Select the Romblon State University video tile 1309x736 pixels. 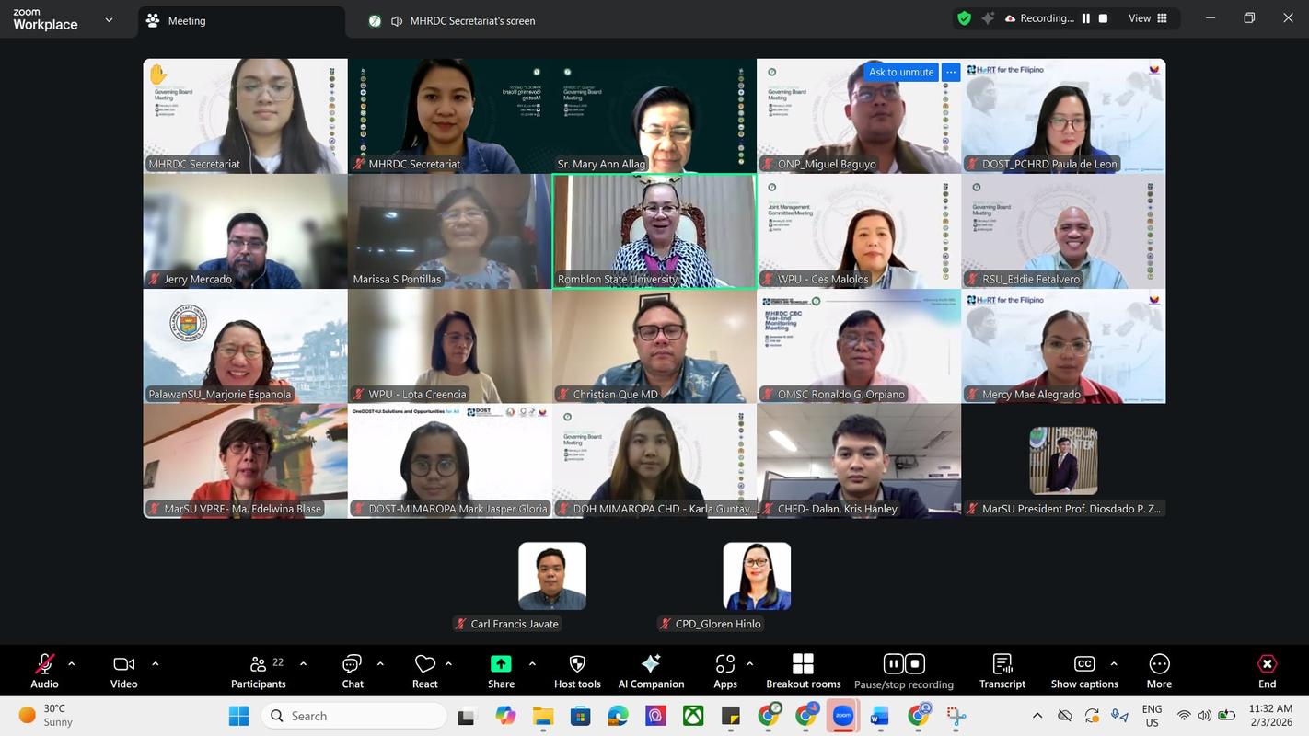[654, 231]
